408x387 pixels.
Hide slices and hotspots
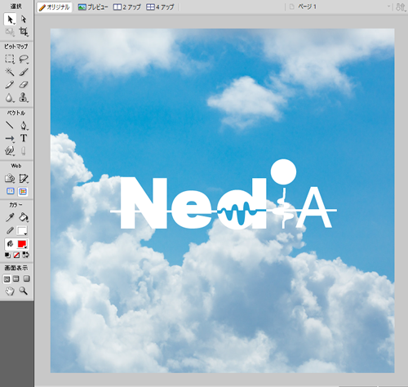point(11,191)
